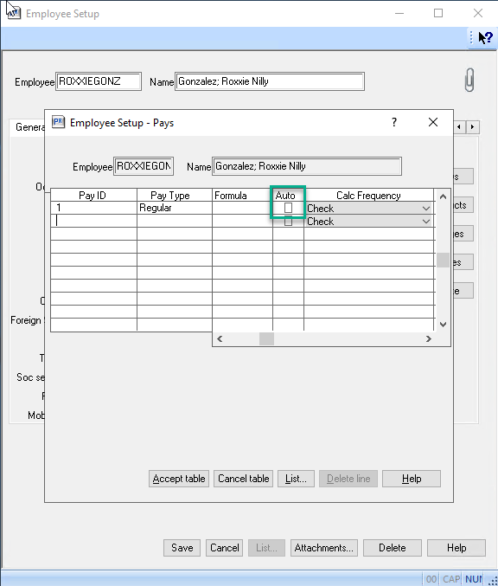Click the Pays dialog List... button
Screen dimensions: 498x586
(296, 479)
